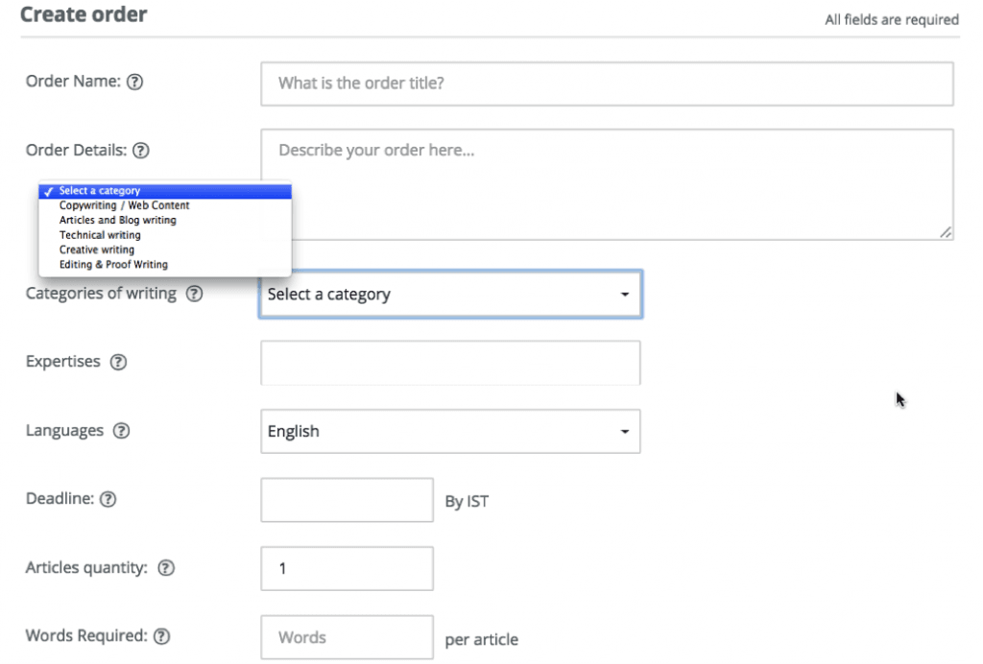This screenshot has height=664, width=983.
Task: Focus the Order Name title field
Action: 608,83
